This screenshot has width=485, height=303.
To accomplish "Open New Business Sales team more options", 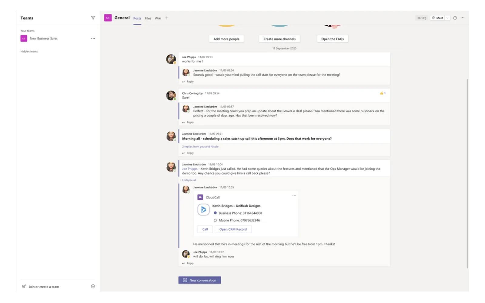I will 93,38.
